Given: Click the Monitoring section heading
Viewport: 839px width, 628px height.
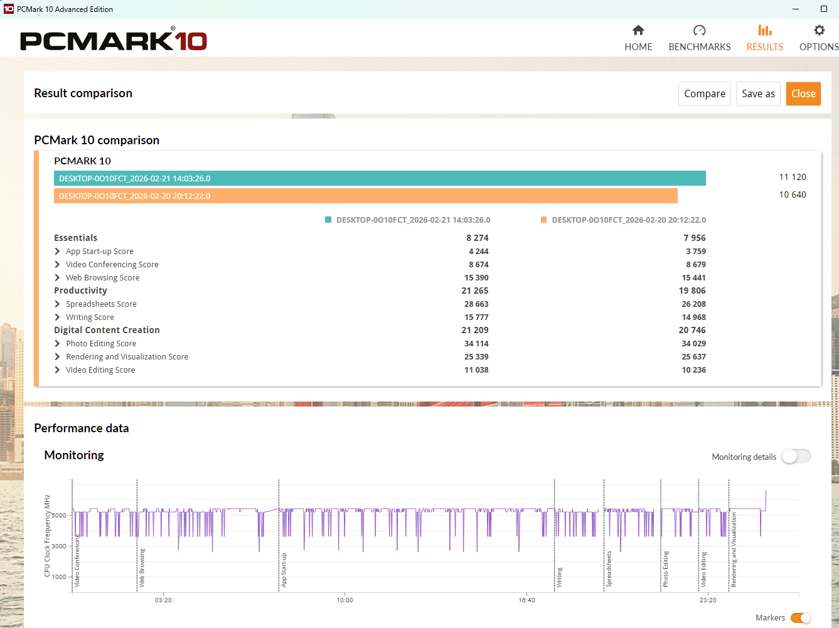Looking at the screenshot, I should pos(74,455).
